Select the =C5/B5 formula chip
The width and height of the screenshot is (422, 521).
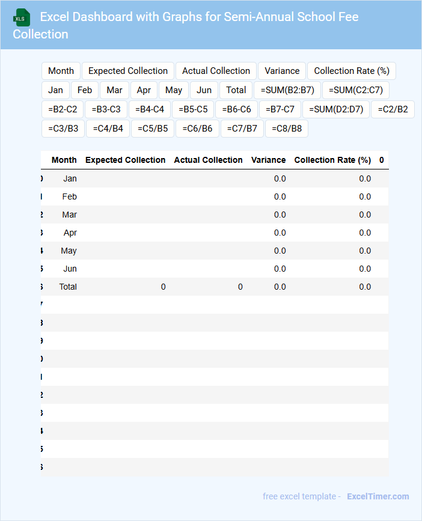(153, 129)
